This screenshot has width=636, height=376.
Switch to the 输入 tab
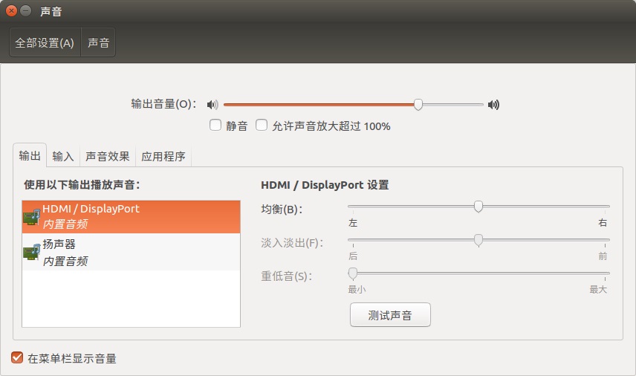pos(63,156)
